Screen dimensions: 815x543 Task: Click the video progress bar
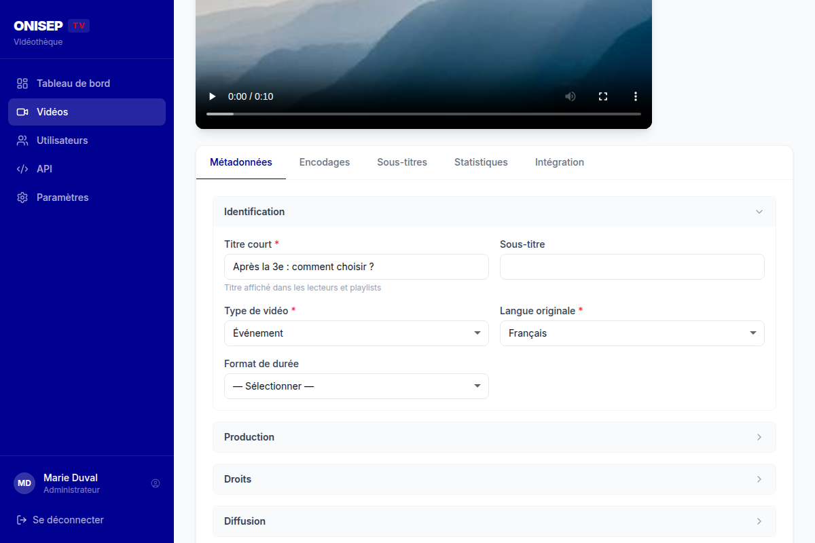[424, 114]
